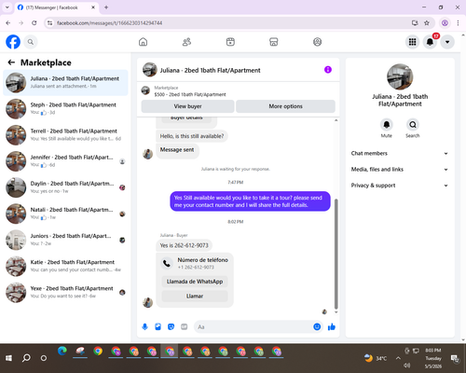Open the account dropdown arrow
This screenshot has height=373, width=466.
(x=447, y=42)
